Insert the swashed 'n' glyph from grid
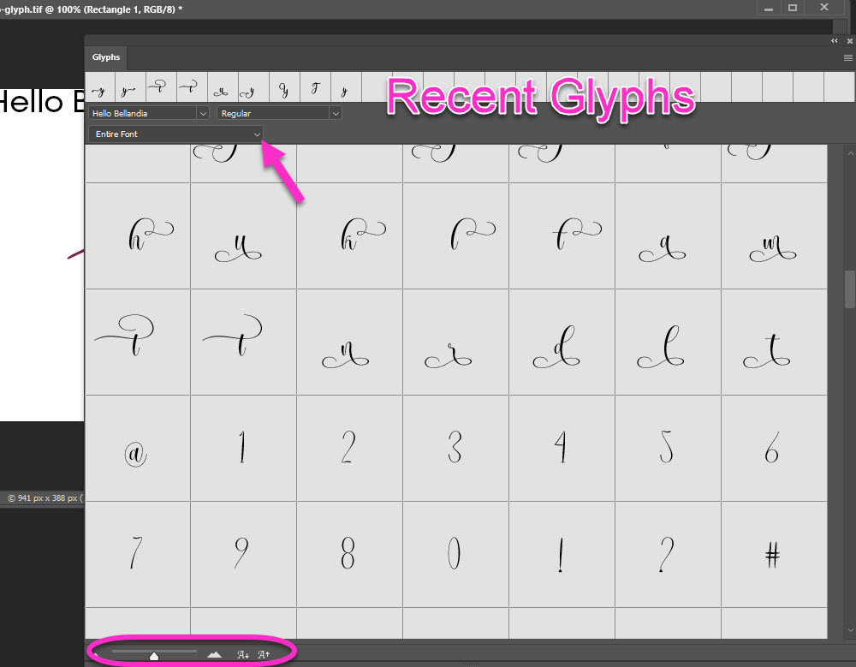The width and height of the screenshot is (856, 667). [350, 342]
